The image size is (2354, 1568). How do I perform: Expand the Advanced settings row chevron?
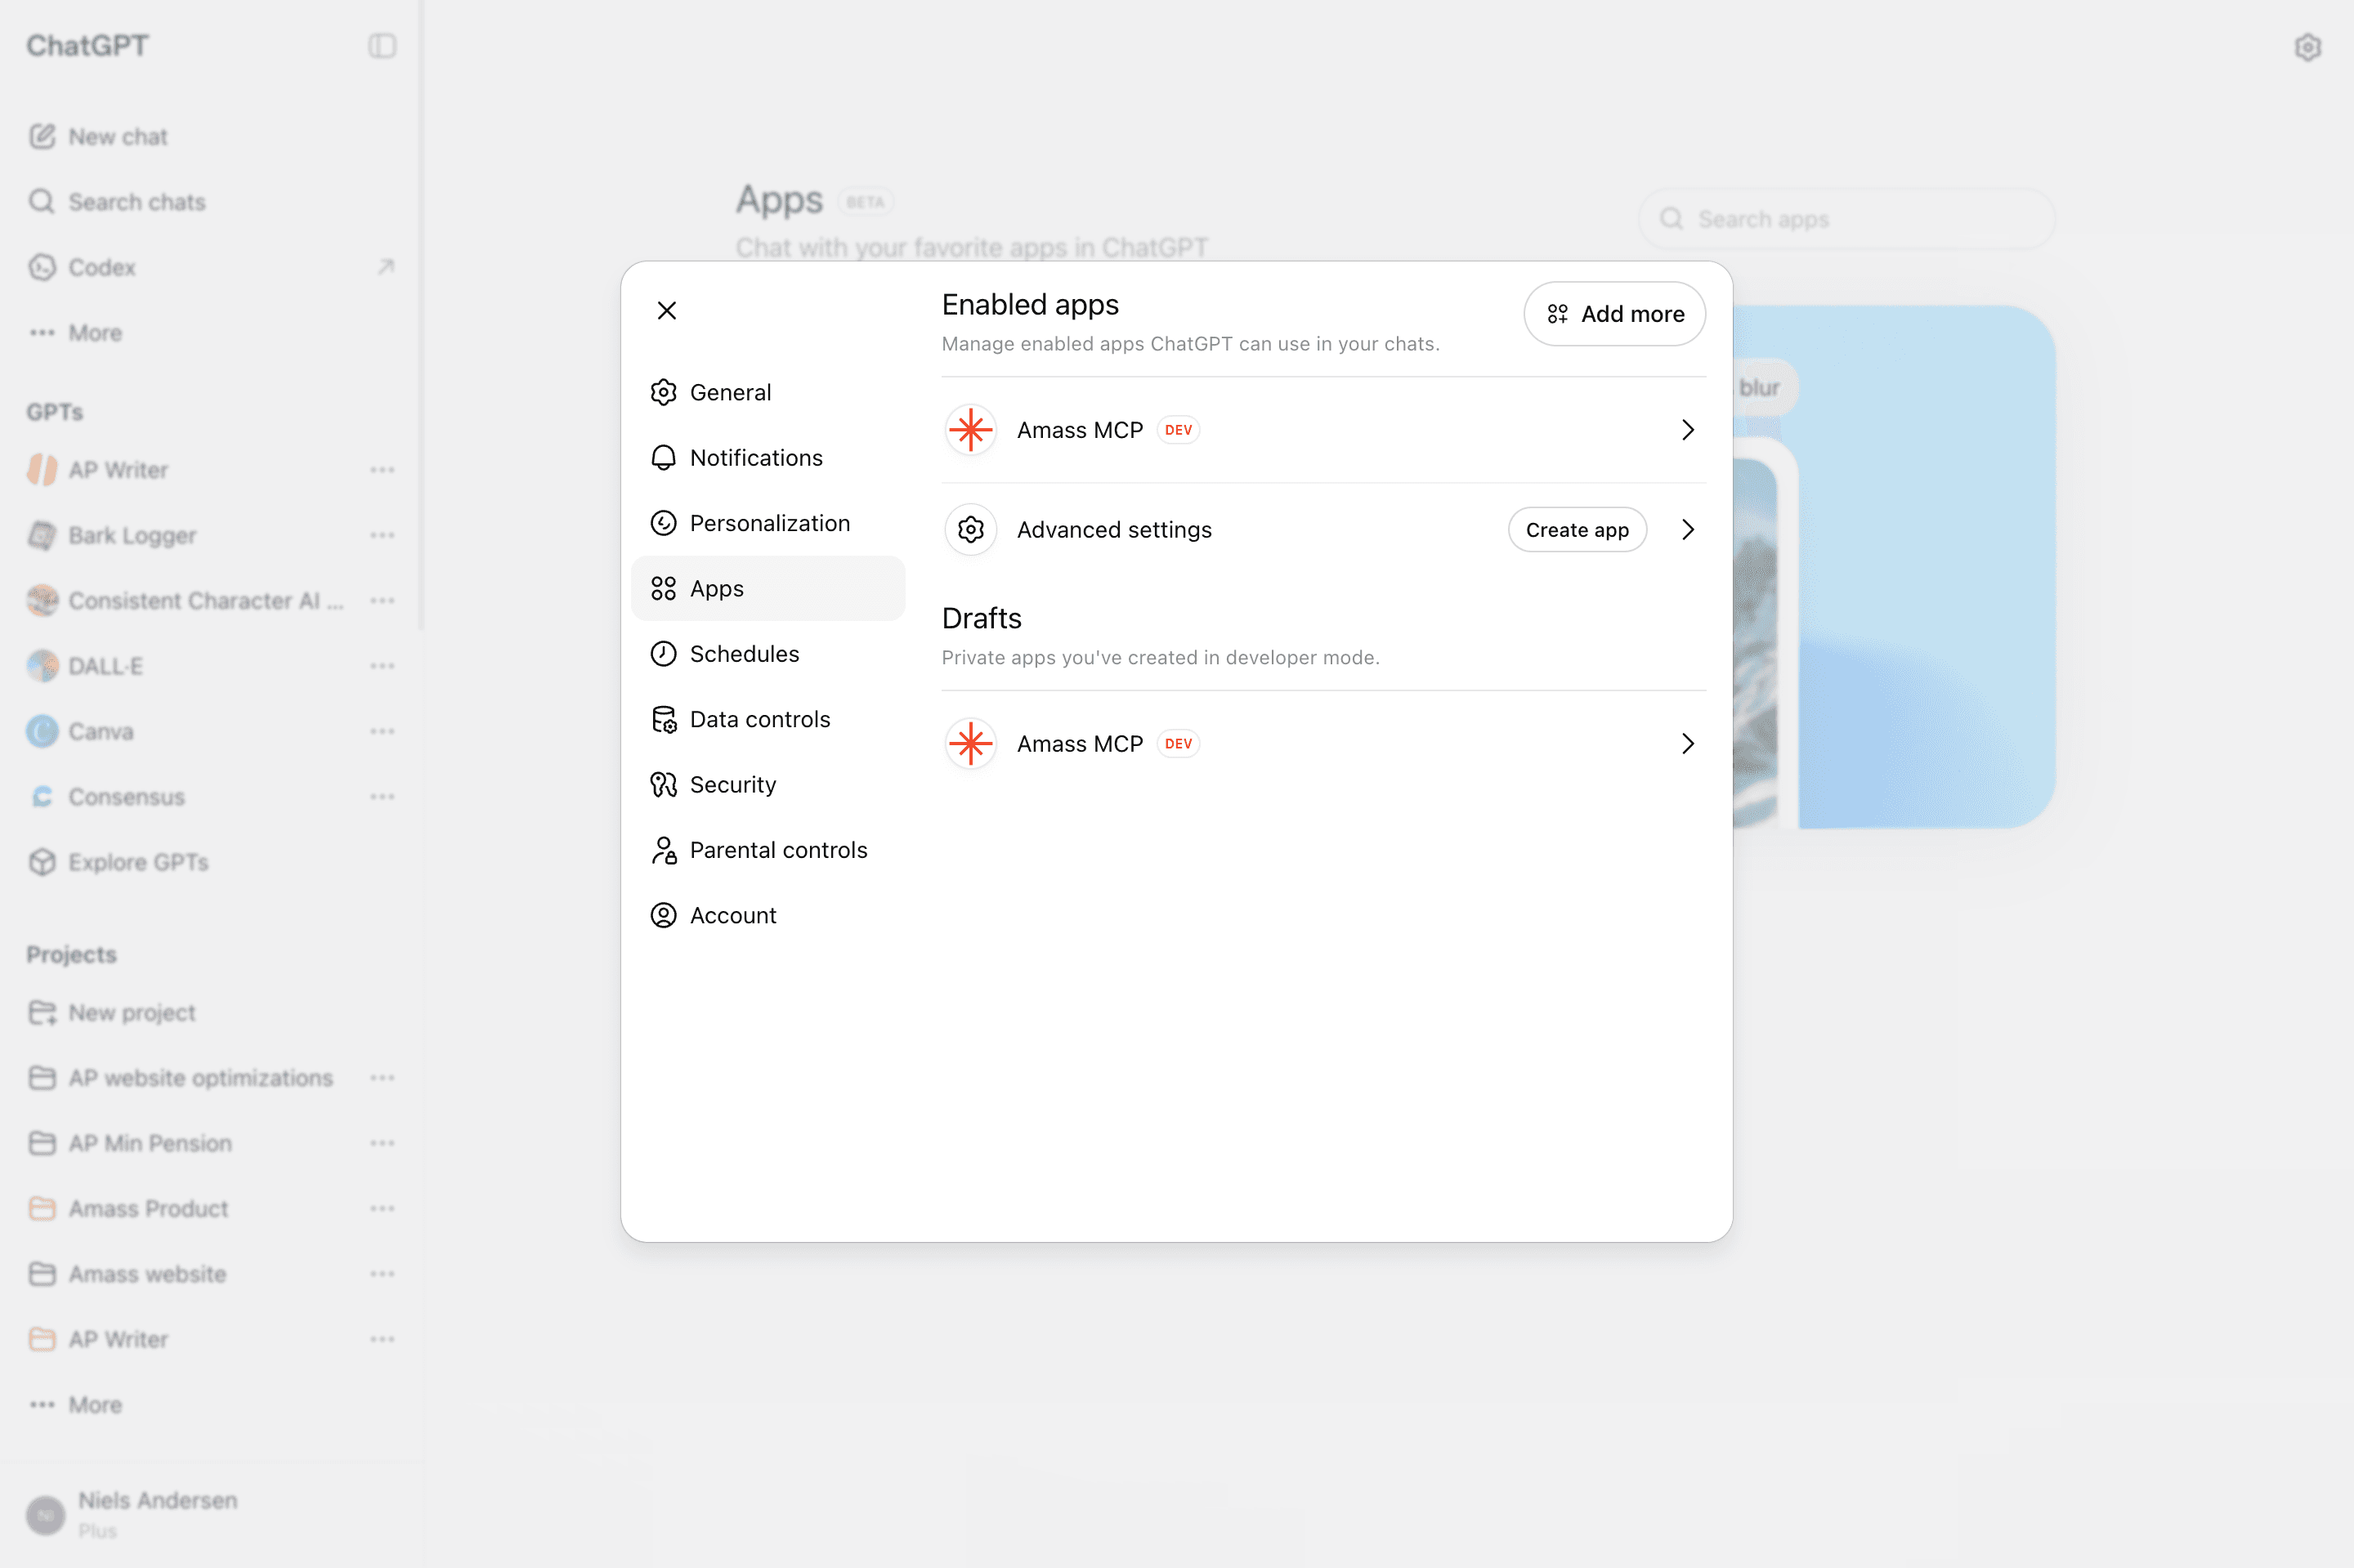pyautogui.click(x=1688, y=530)
